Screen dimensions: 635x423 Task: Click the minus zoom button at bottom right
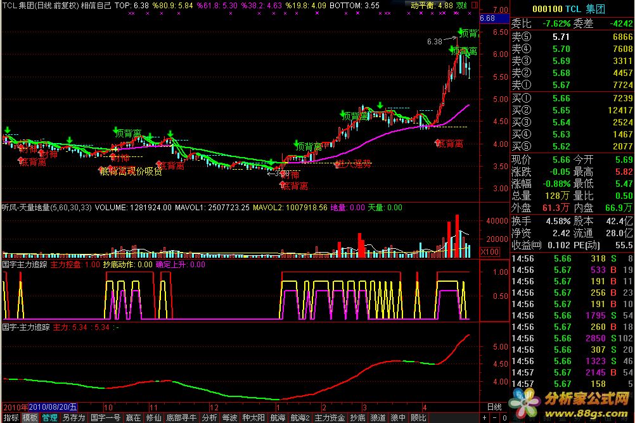coord(494,418)
